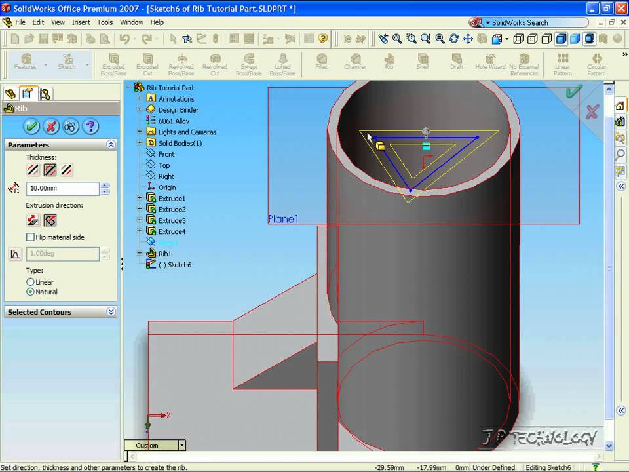Click the Pan view icon

pos(468,39)
